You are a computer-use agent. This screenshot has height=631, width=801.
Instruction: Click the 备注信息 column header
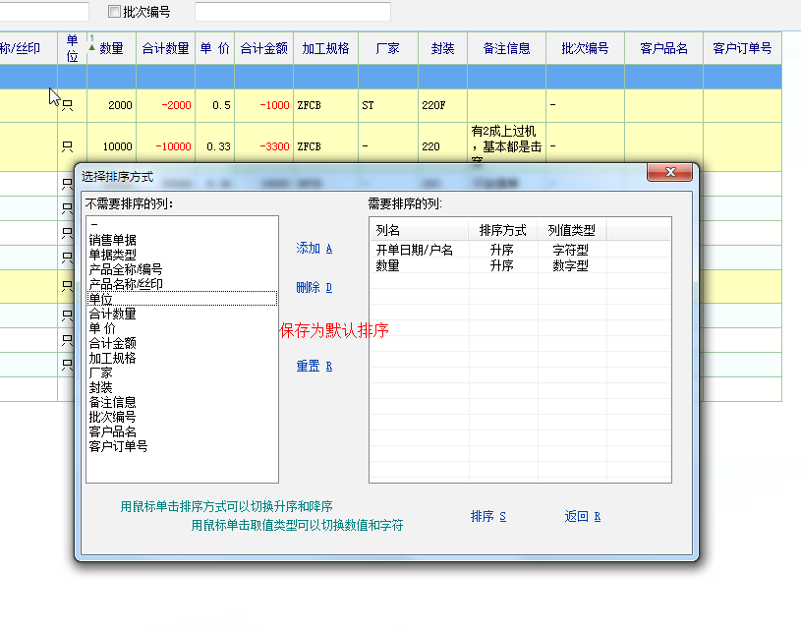click(x=506, y=48)
